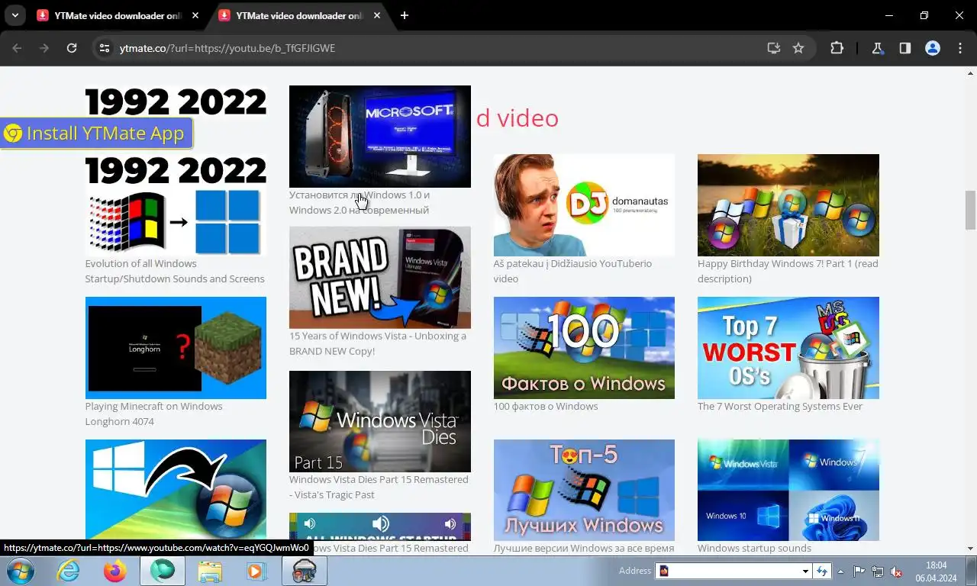Image resolution: width=977 pixels, height=586 pixels.
Task: Show hidden system tray icons
Action: (x=841, y=571)
